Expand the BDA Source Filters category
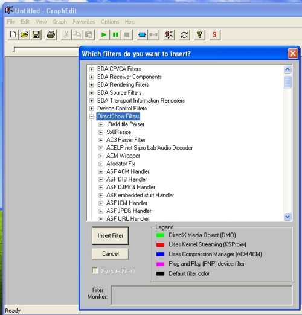 click(92, 93)
